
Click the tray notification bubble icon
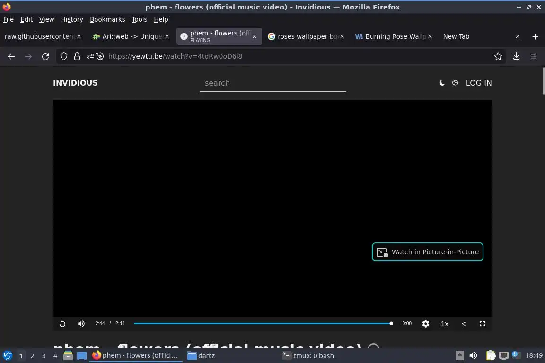(515, 354)
